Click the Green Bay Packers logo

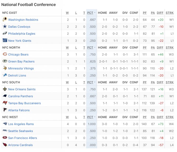click(x=5, y=61)
